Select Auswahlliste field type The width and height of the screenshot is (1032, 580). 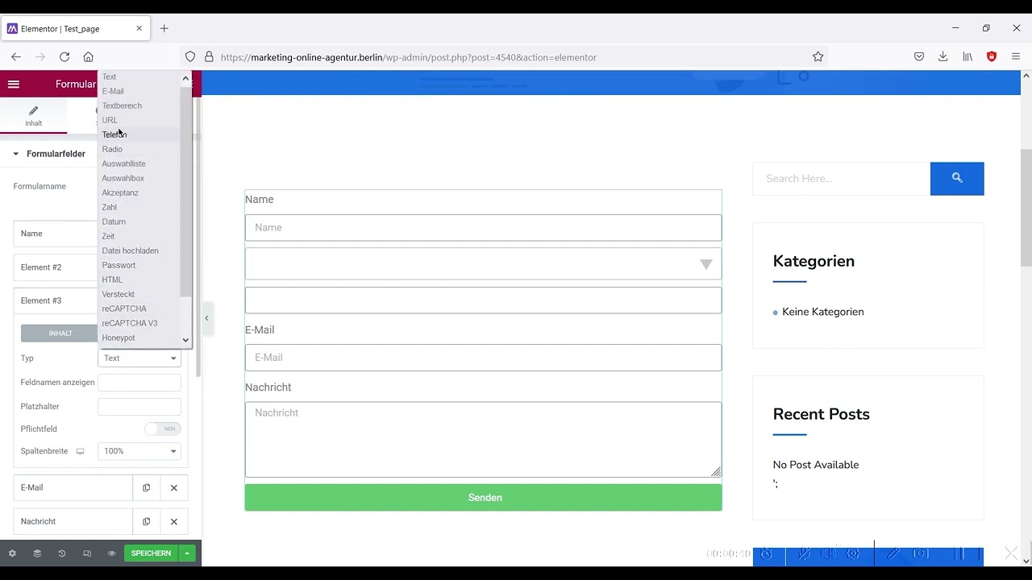(x=123, y=164)
